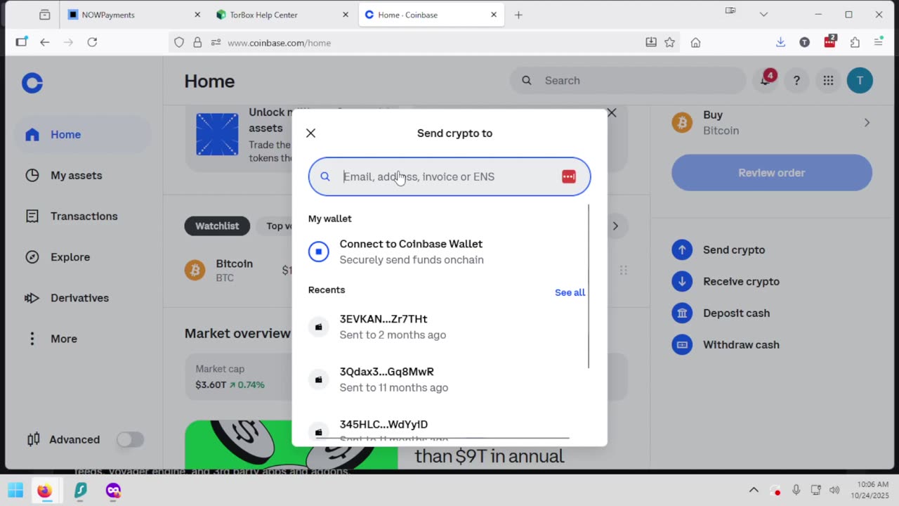The image size is (899, 506).
Task: Select recent address 3Qdax3...Gq8MwR
Action: click(447, 379)
